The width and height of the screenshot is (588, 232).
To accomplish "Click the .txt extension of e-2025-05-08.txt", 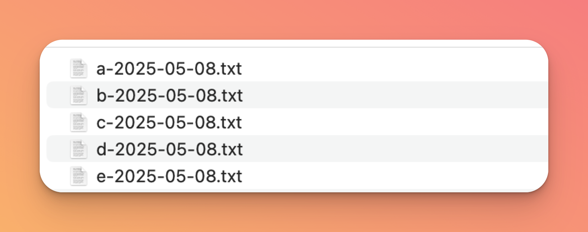I will click(229, 176).
